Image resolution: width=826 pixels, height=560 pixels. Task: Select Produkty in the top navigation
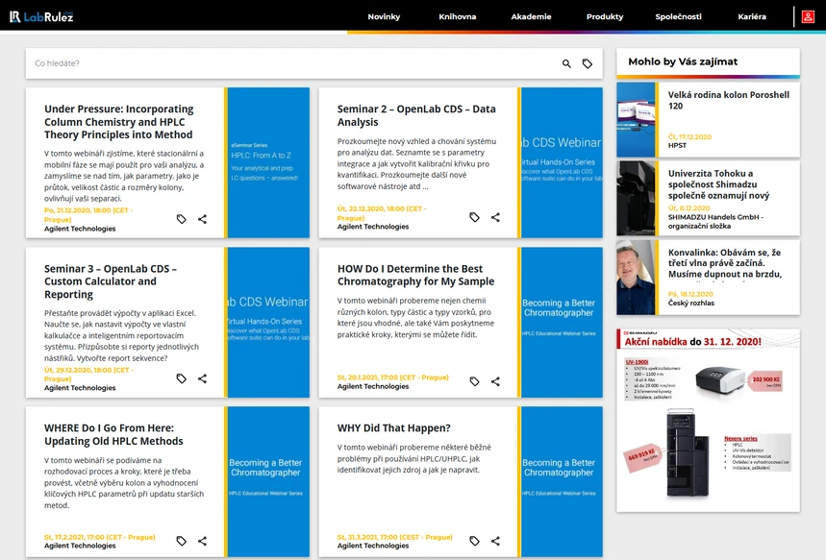(605, 17)
